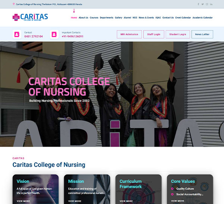Click the 'Social Accountability...' list text
This screenshot has width=224, height=204.
pyautogui.click(x=190, y=194)
